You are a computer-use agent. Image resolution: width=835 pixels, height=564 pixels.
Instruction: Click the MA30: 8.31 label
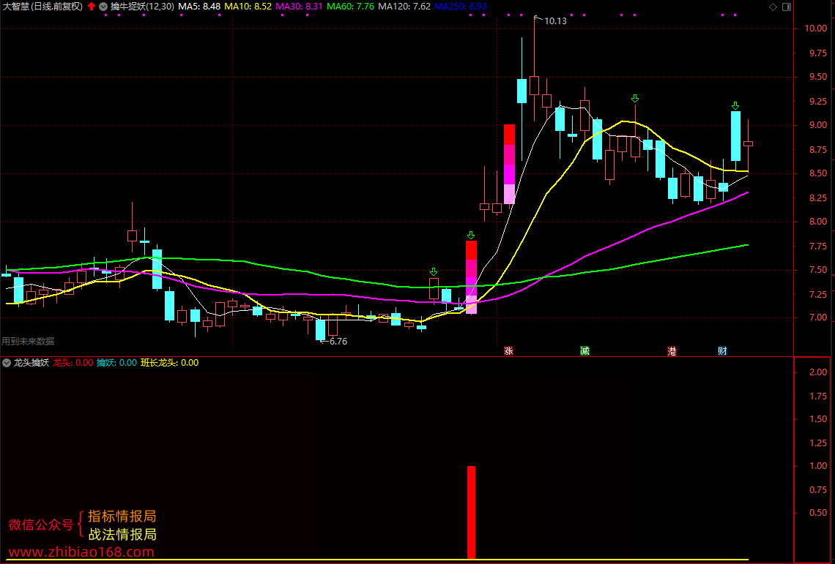point(300,7)
